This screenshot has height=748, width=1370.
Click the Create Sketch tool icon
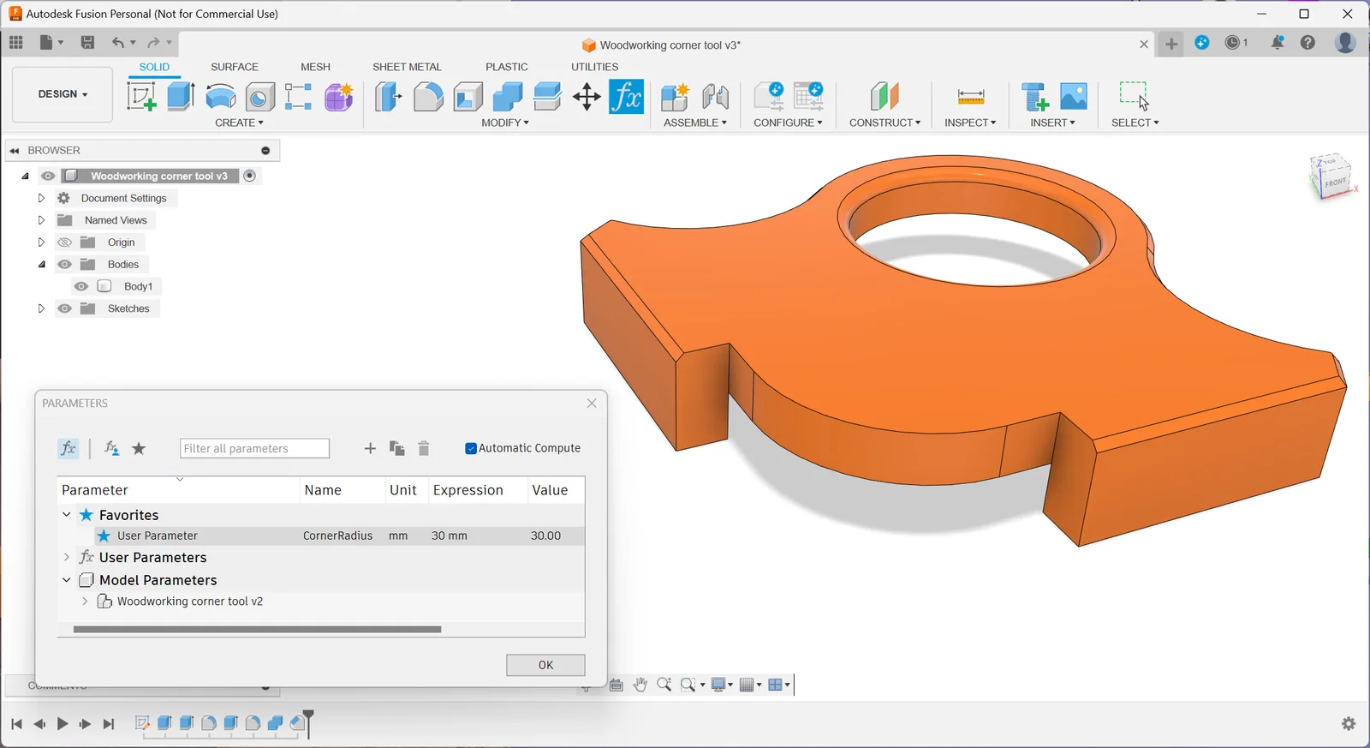click(x=141, y=96)
